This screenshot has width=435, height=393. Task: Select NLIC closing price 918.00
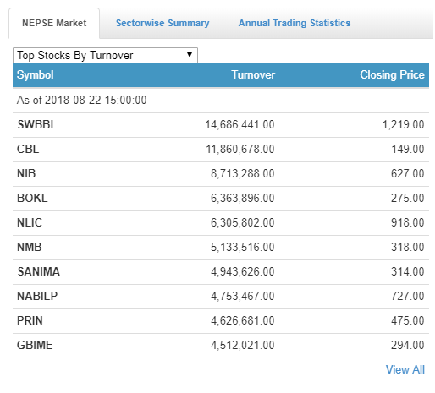[x=408, y=222]
